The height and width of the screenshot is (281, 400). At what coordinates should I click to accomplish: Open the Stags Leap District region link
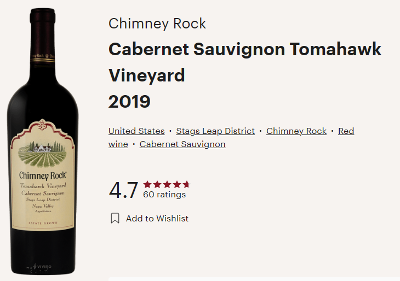click(x=215, y=131)
